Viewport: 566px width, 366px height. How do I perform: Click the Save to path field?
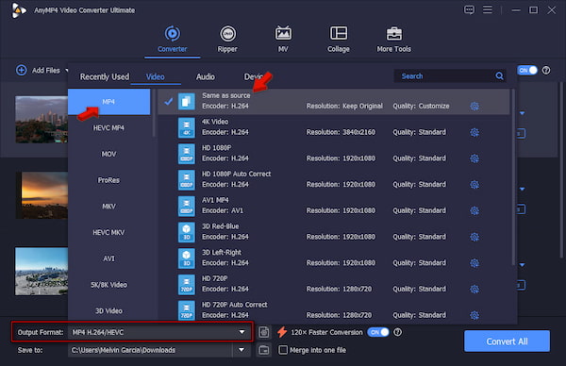[x=150, y=350]
